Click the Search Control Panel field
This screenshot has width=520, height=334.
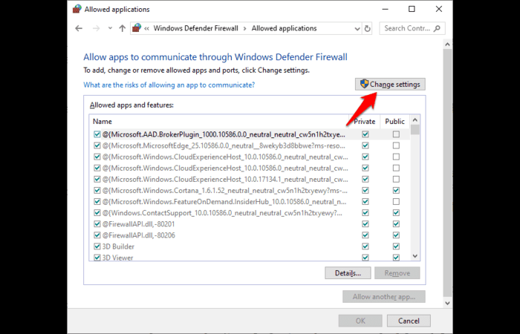coord(412,28)
